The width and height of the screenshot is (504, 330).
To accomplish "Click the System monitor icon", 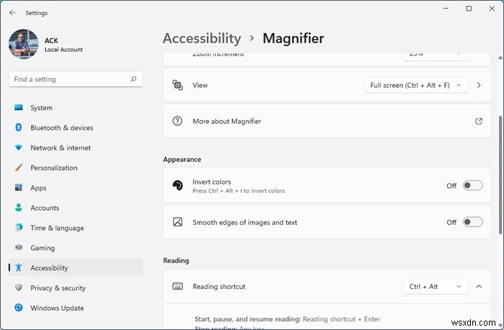I will click(19, 108).
